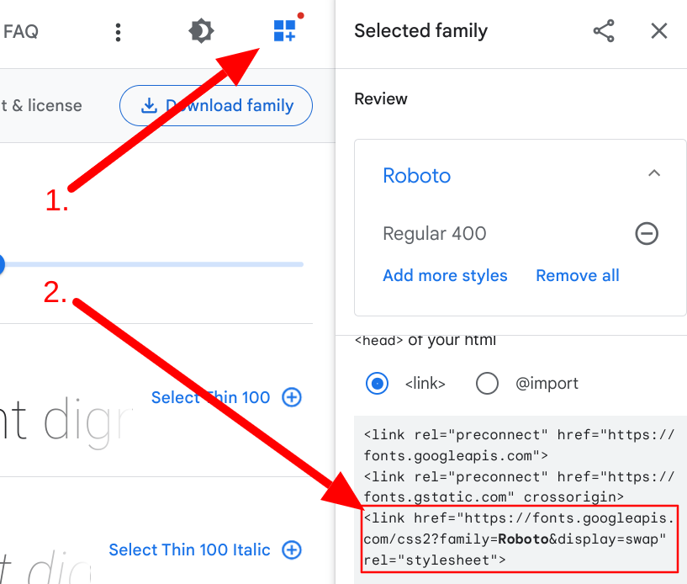The height and width of the screenshot is (584, 687).
Task: Collapse the Roboto family card chevron
Action: [x=654, y=173]
